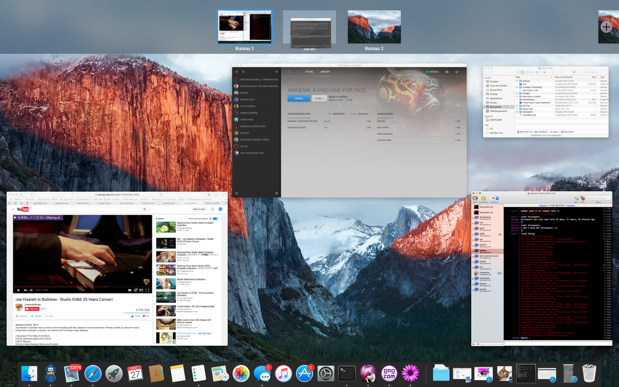Toggle fullscreen on the YouTube player
The width and height of the screenshot is (619, 387).
(147, 290)
